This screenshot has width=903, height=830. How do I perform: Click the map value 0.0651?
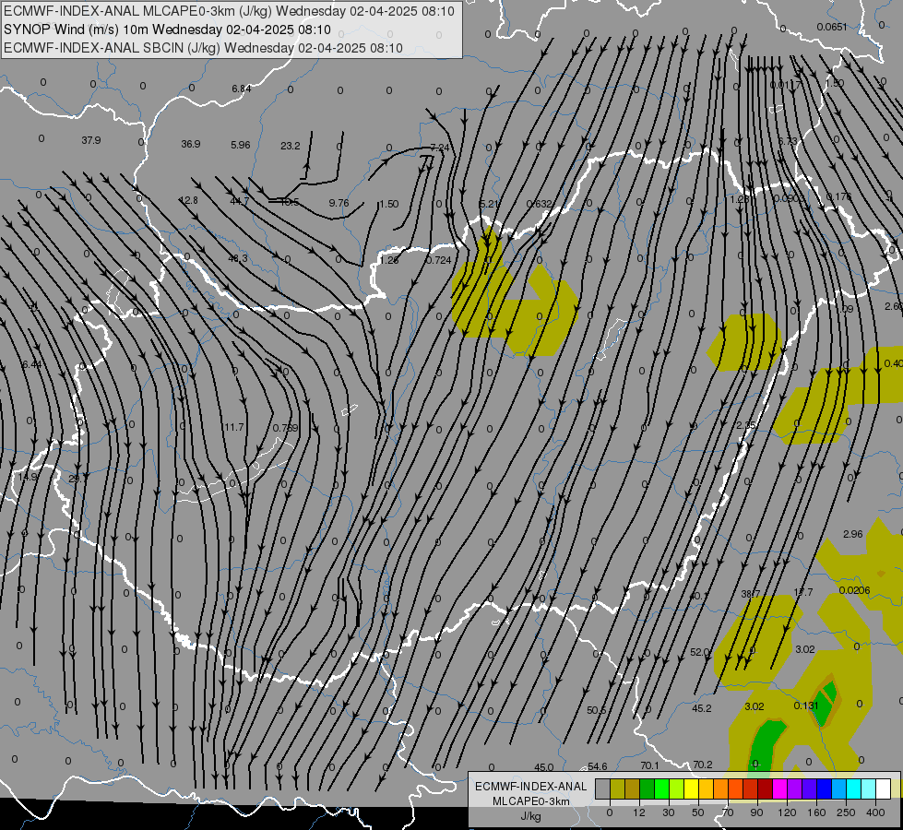832,27
